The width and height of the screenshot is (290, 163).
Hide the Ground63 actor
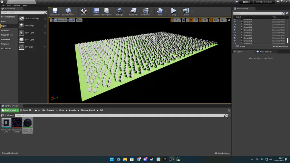click(x=235, y=38)
